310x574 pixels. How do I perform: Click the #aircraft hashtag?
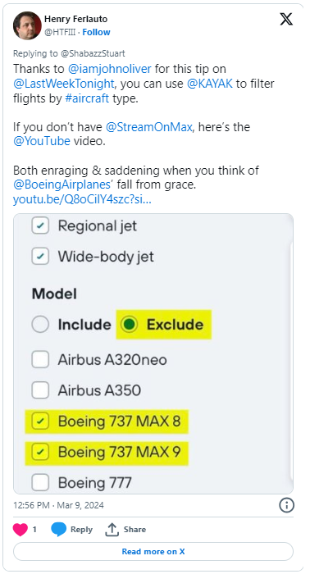(87, 99)
